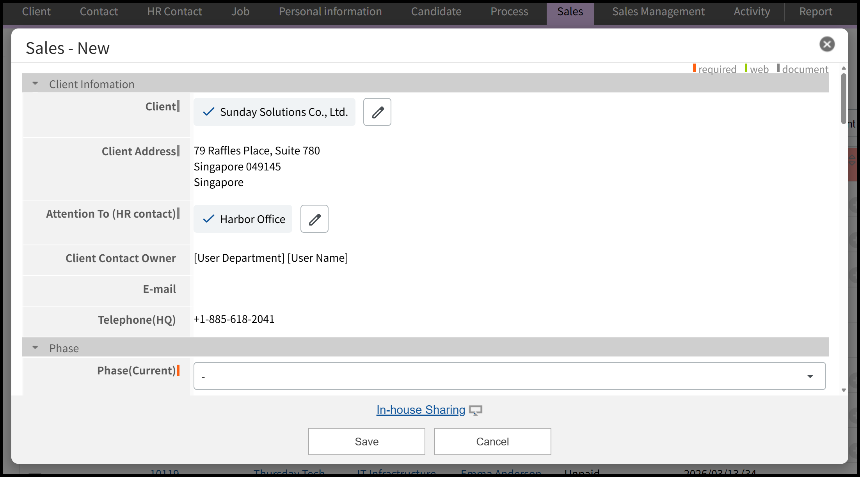Click scrollbar down arrow in dialog
This screenshot has height=477, width=860.
coord(843,390)
